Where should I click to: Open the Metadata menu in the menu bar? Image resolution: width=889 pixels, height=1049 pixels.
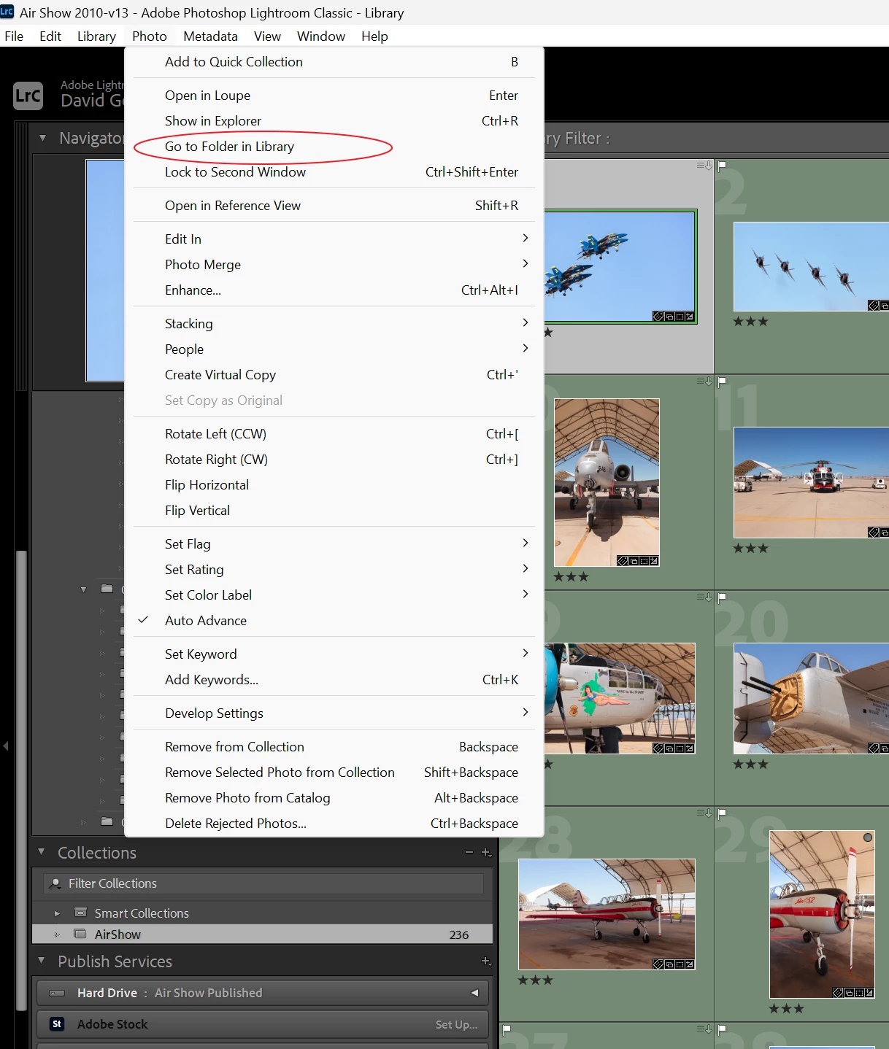point(210,36)
